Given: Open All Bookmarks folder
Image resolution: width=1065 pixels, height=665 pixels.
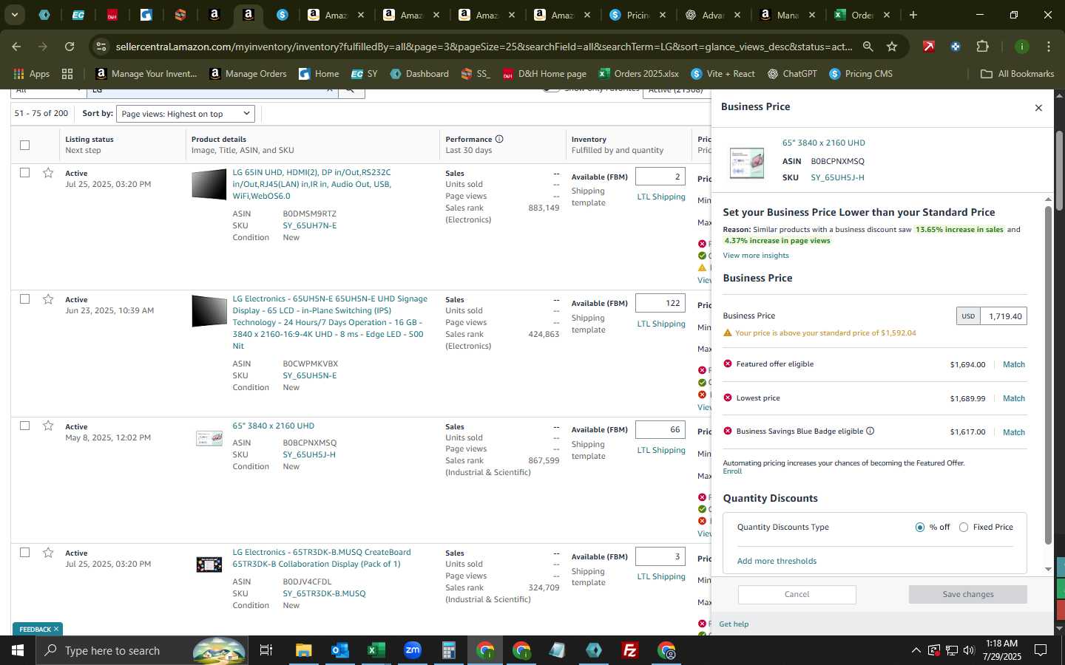Looking at the screenshot, I should [x=1017, y=74].
